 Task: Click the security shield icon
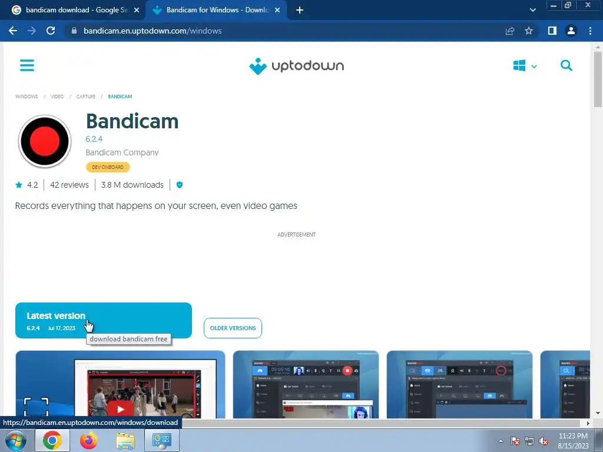[180, 185]
